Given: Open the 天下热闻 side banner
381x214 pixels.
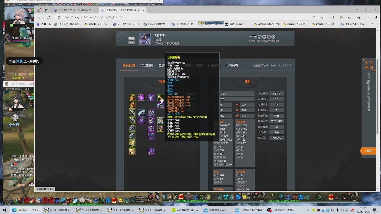Looking at the screenshot, I should [369, 65].
